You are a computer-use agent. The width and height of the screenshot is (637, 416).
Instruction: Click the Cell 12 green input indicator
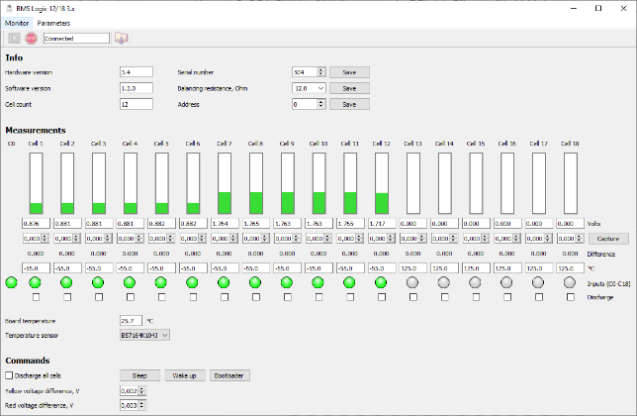click(381, 282)
